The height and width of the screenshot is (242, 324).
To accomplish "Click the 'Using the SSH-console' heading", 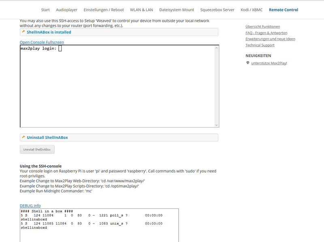I will click(x=41, y=166).
